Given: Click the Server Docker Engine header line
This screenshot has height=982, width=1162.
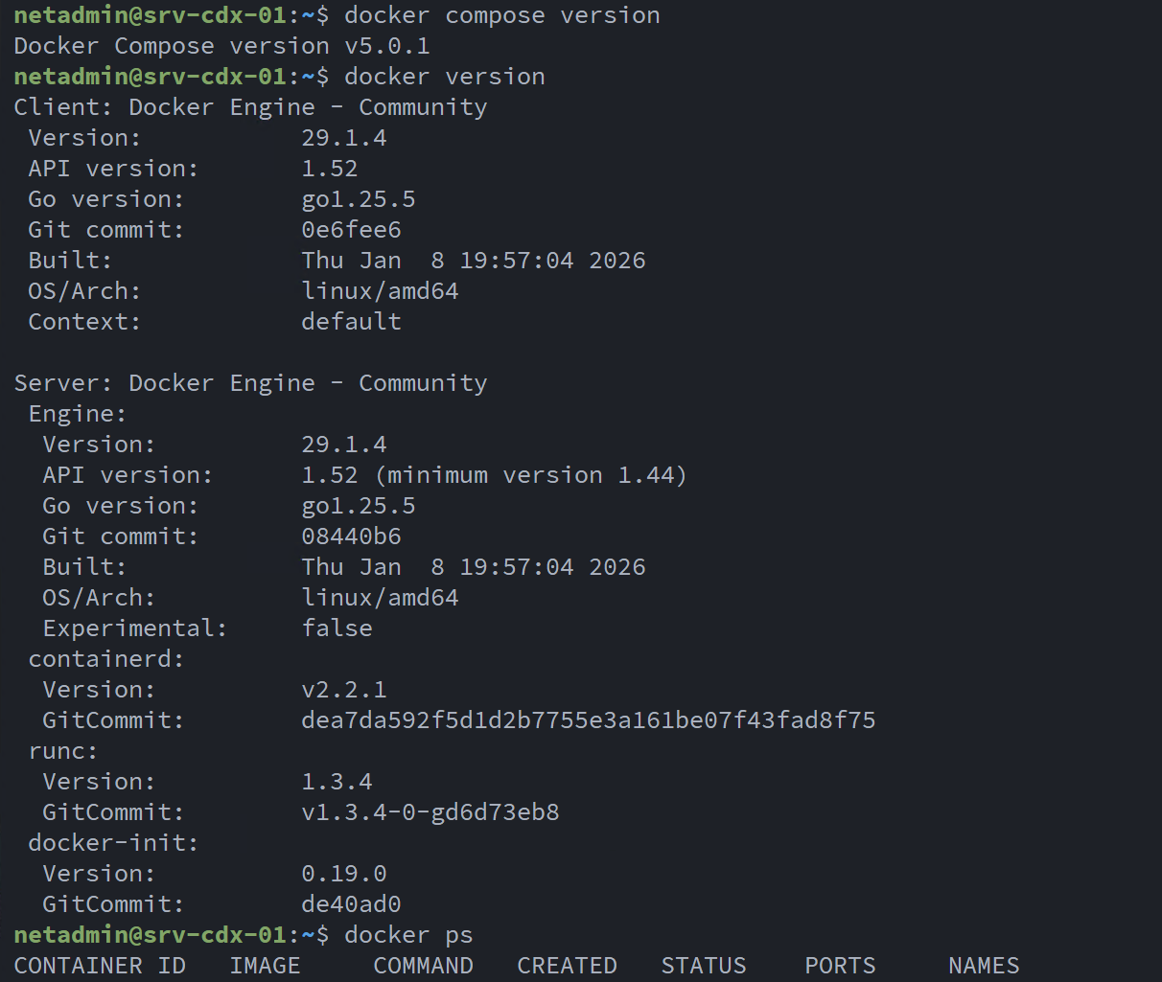Looking at the screenshot, I should click(x=250, y=383).
